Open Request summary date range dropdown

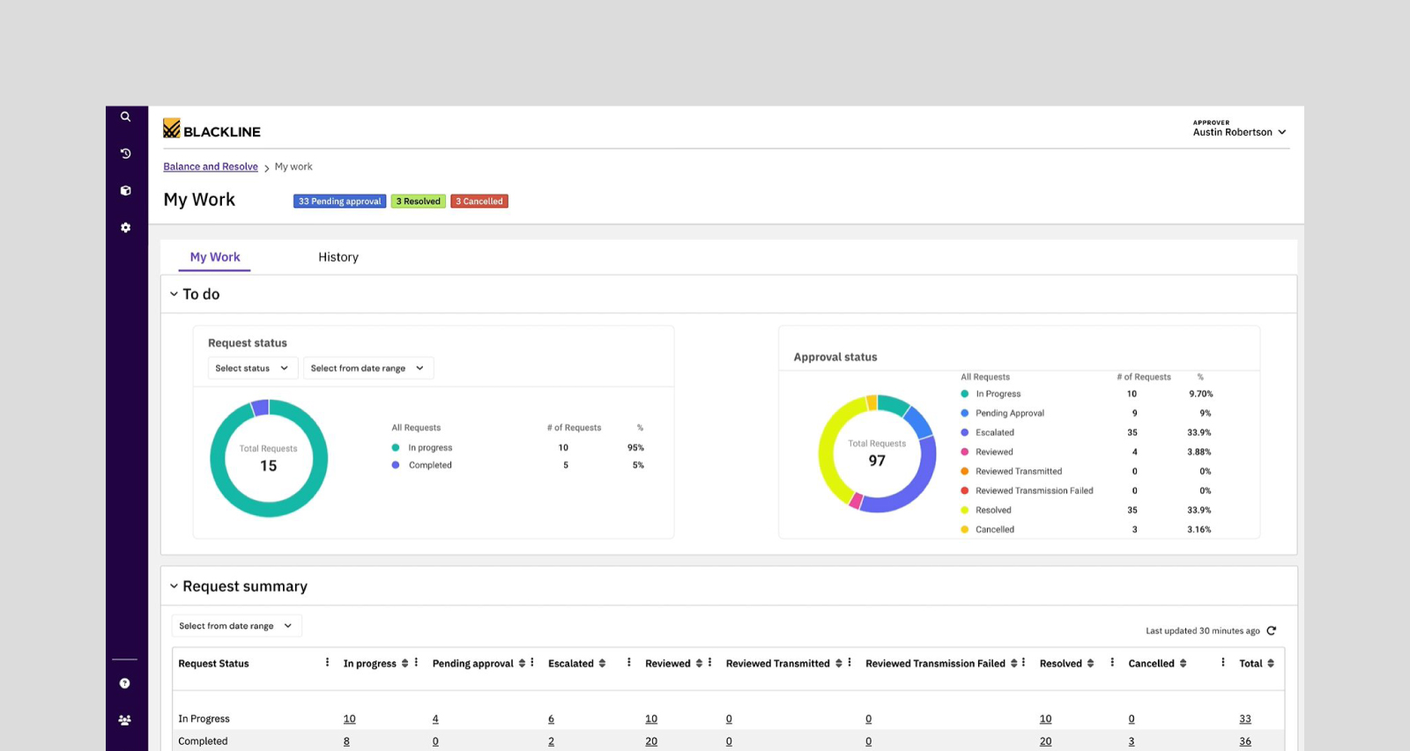pos(236,626)
